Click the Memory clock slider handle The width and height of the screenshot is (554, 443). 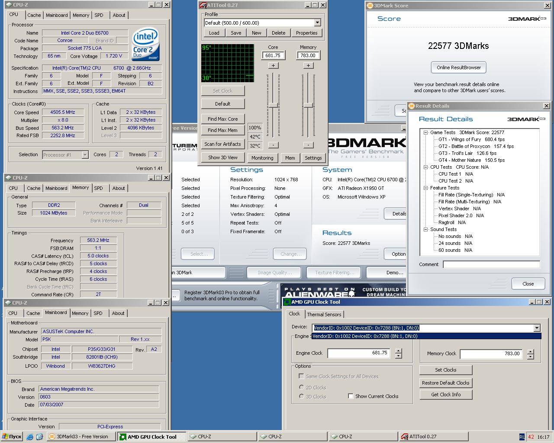308,105
